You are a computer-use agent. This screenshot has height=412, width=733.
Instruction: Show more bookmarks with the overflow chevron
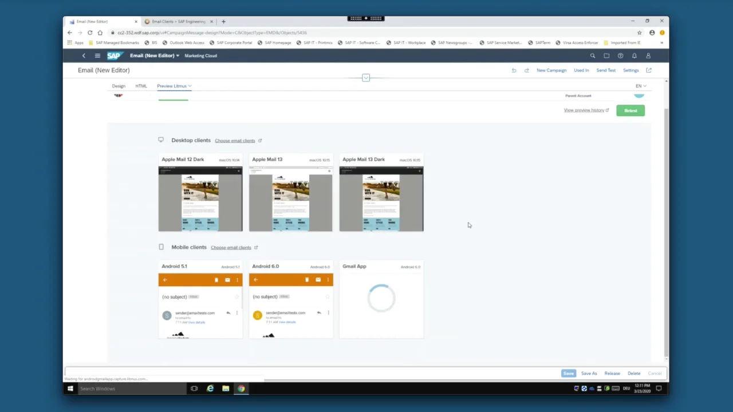661,42
